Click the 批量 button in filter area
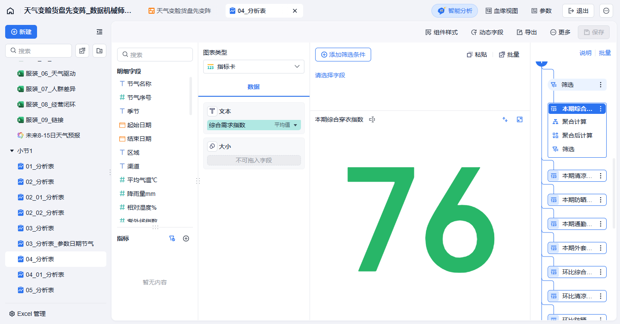The height and width of the screenshot is (324, 620). coord(509,55)
